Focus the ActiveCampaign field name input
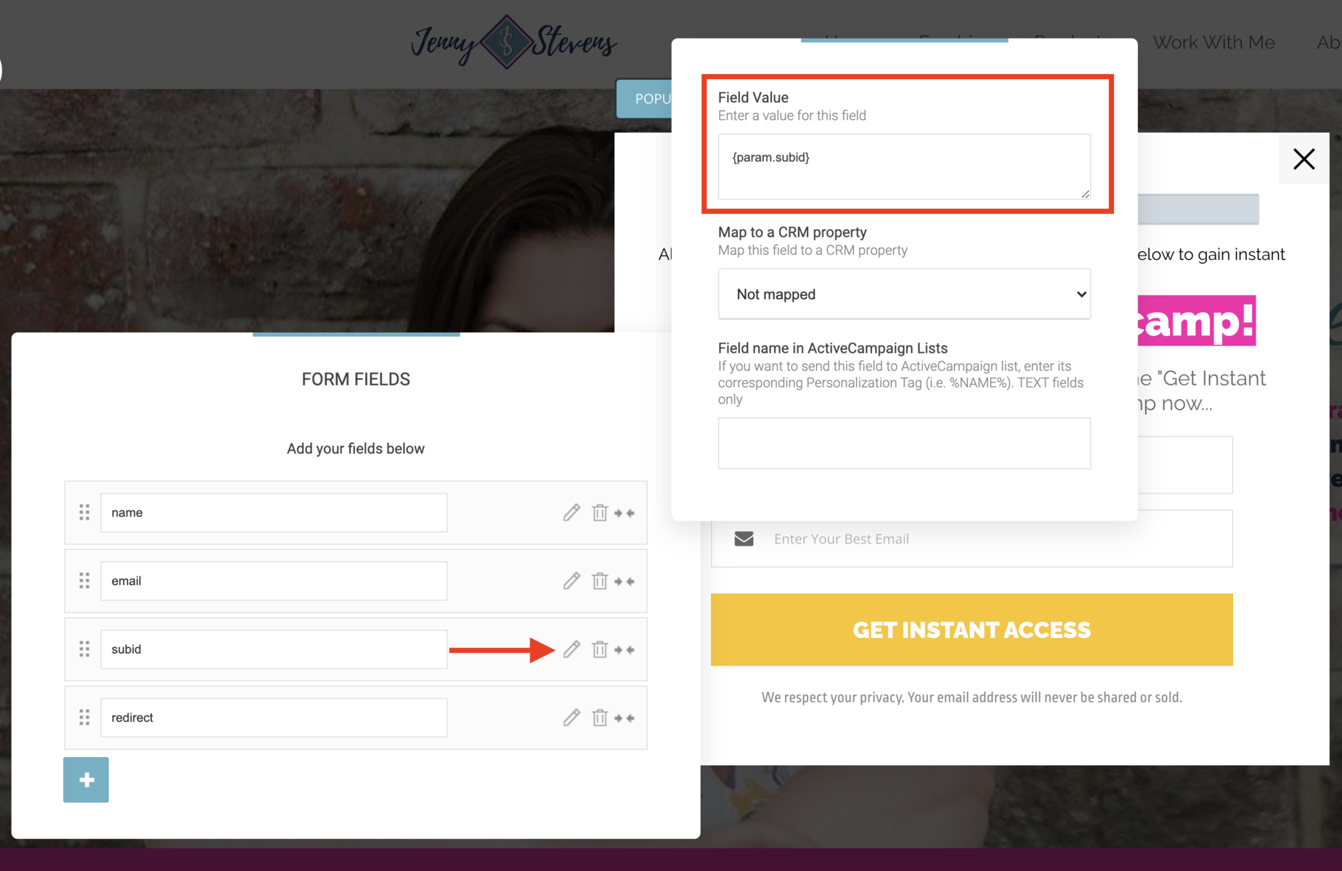 click(x=903, y=443)
